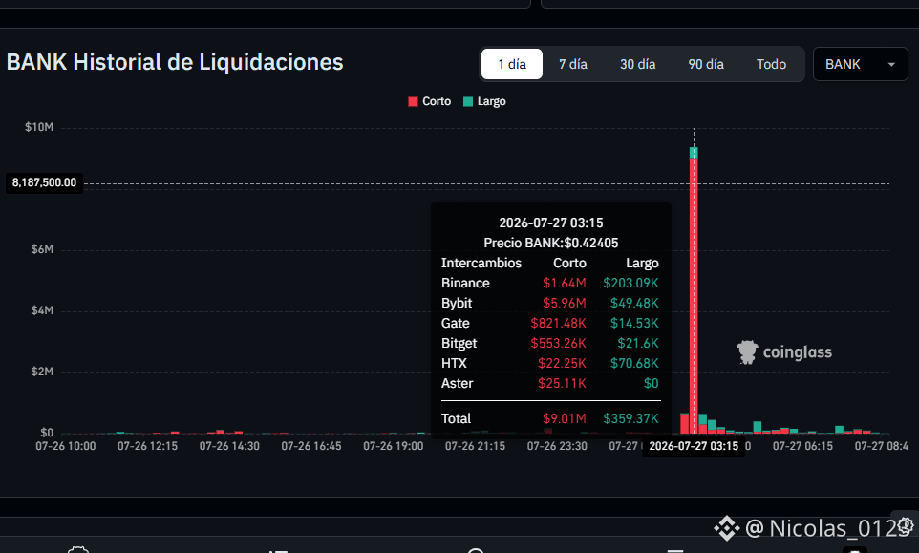Viewport: 919px width, 553px height.
Task: Click the 07-26 14:30 x-axis label
Action: (229, 446)
